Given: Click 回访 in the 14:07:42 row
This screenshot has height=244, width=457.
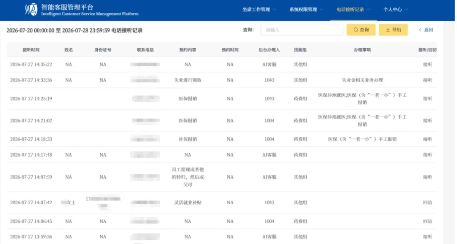Looking at the screenshot, I should click(x=427, y=202).
